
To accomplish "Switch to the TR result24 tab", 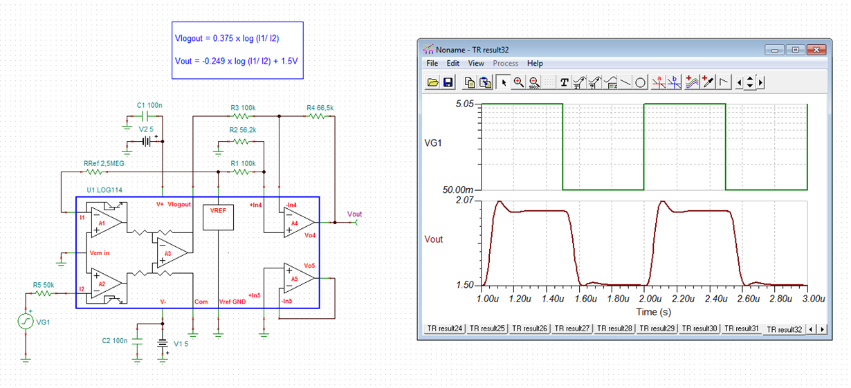I will pyautogui.click(x=444, y=329).
